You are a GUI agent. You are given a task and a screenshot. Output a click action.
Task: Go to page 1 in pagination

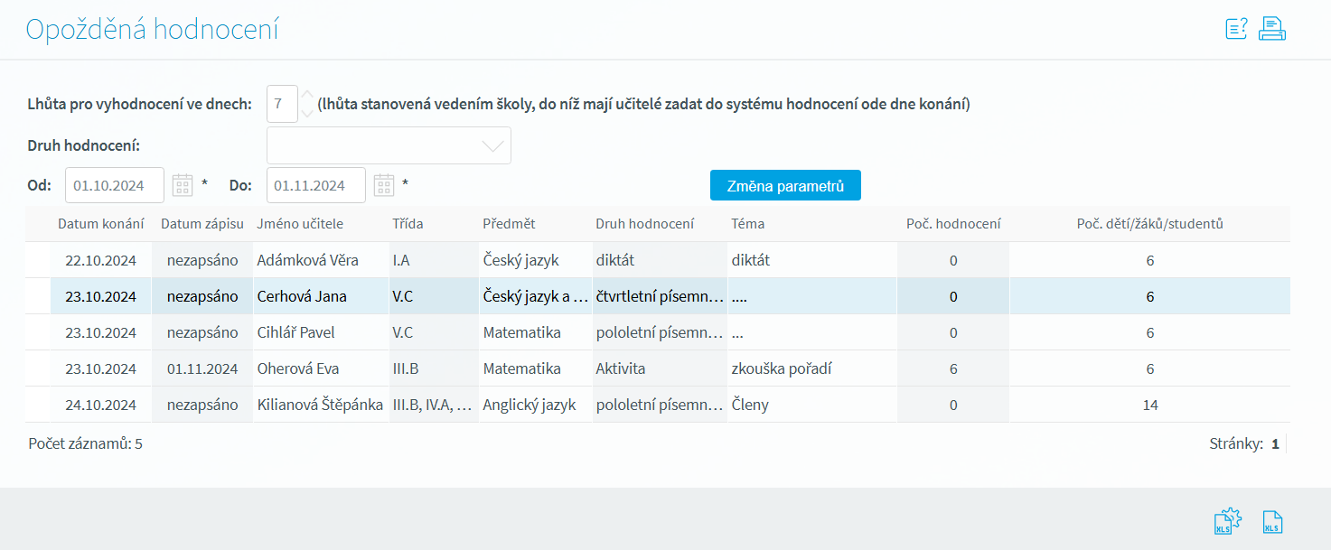pos(1275,443)
